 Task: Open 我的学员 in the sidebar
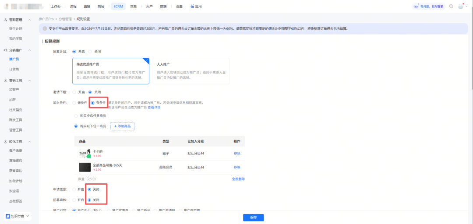pyautogui.click(x=16, y=39)
